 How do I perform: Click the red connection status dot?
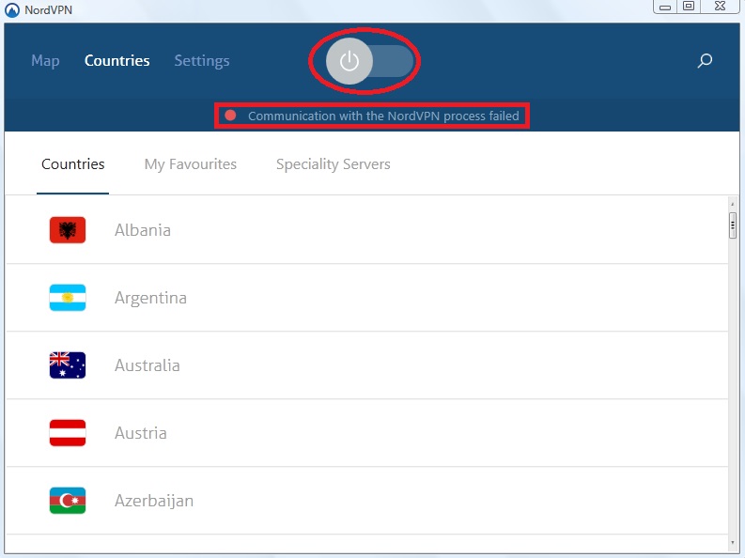click(x=230, y=116)
